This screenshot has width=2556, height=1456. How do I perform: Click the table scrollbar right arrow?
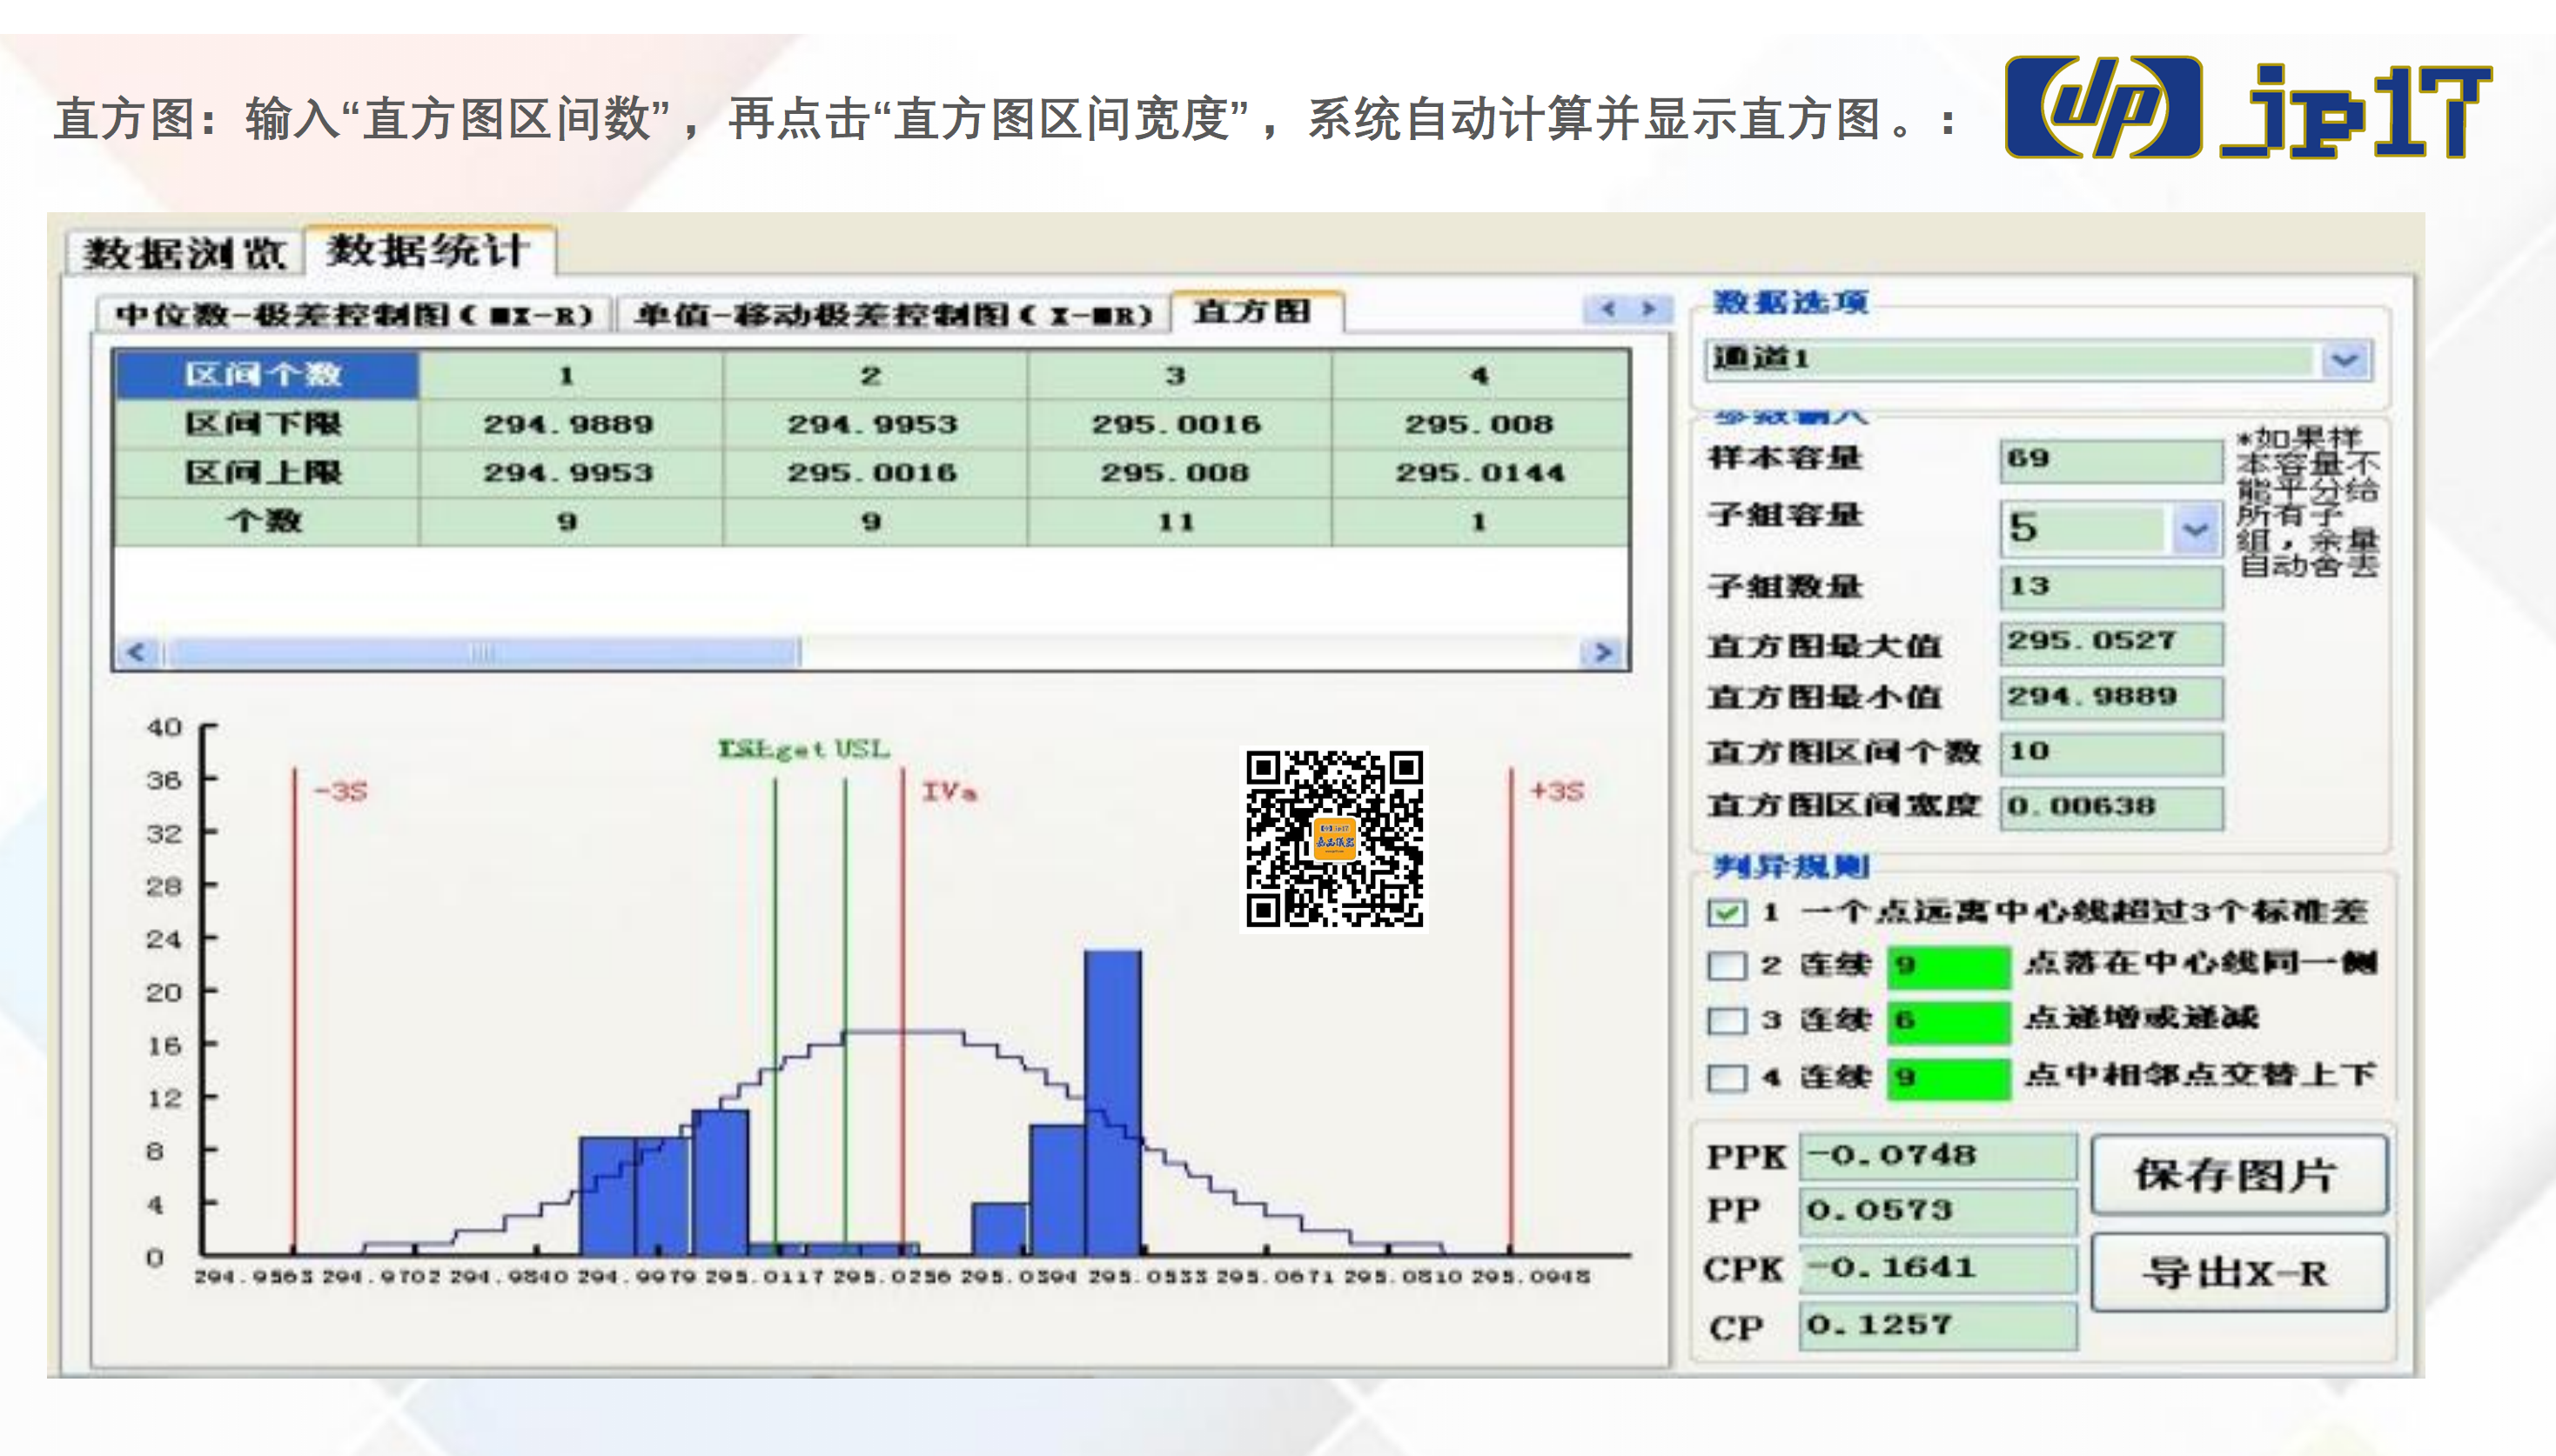(x=1604, y=652)
